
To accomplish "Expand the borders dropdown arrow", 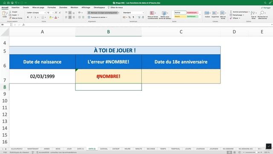I will [45, 17].
